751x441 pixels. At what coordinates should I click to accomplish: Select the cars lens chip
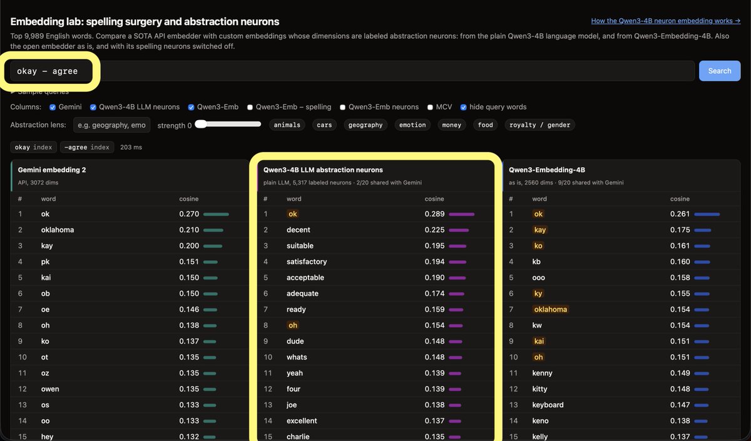(x=324, y=125)
